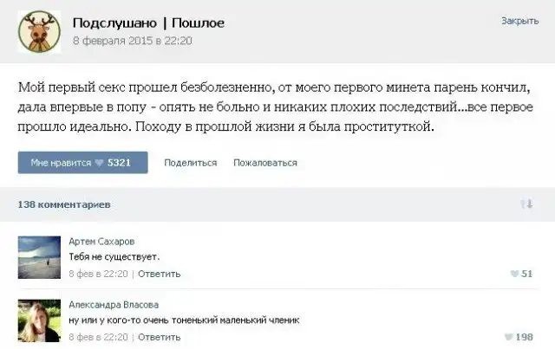
Task: Open Александра Власова's profile photo
Action: coord(39,320)
